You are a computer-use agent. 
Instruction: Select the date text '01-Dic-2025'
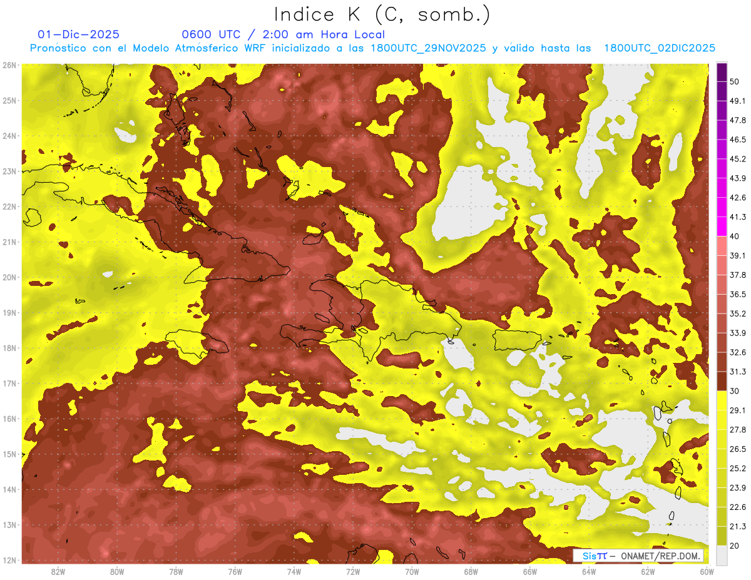[x=78, y=35]
